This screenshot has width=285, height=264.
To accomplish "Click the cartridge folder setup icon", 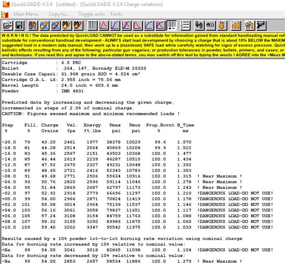I will click(x=249, y=25).
